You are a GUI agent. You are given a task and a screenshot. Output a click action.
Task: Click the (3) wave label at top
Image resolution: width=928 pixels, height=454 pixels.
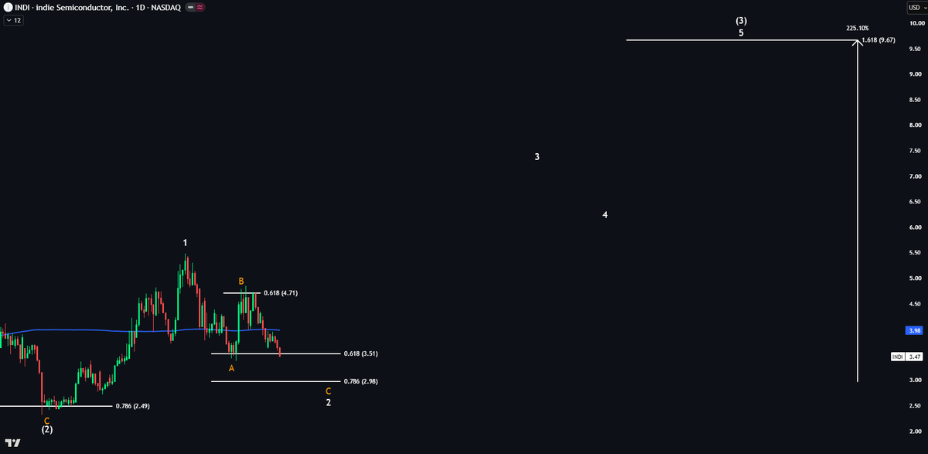pyautogui.click(x=741, y=21)
